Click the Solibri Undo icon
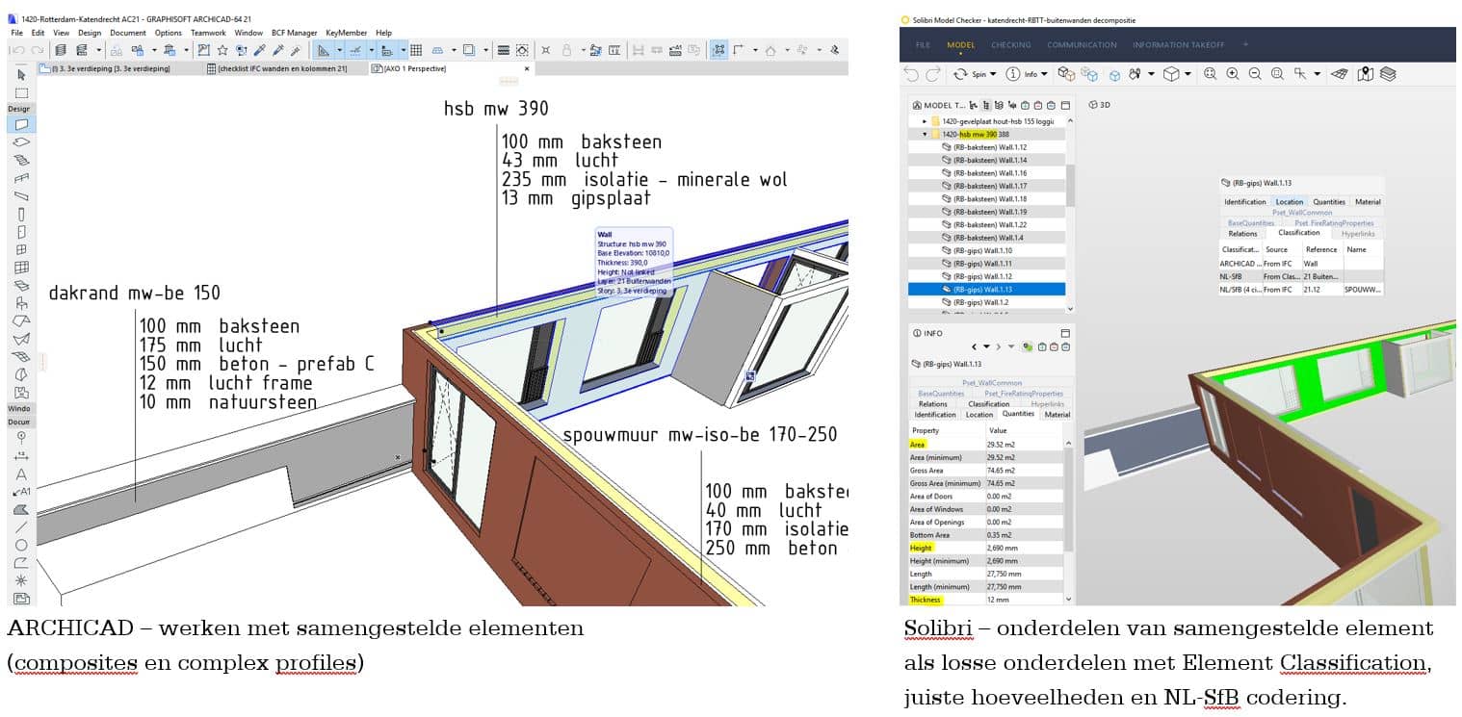This screenshot has width=1462, height=717. (x=911, y=74)
